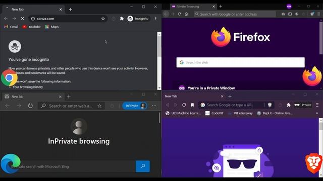Click the Brave Private window badge
Image resolution: width=323 pixels, height=181 pixels.
tap(303, 105)
